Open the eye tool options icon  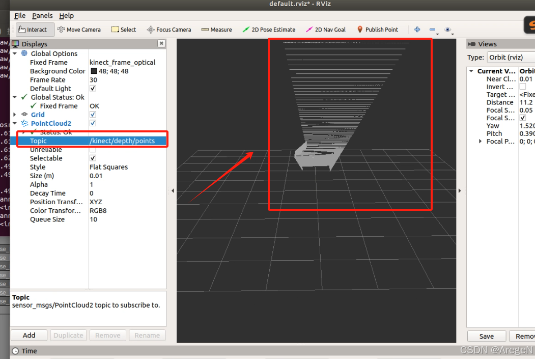(x=447, y=30)
